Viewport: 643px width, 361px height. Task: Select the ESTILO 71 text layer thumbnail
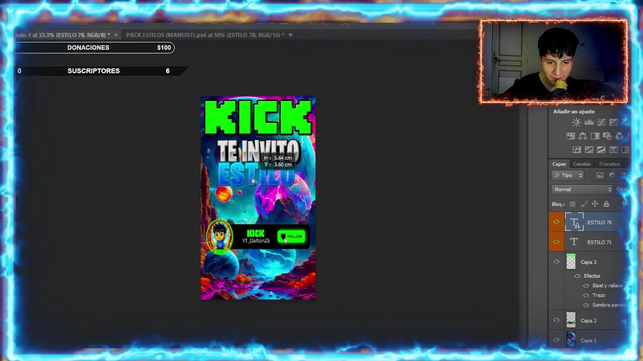(x=574, y=242)
